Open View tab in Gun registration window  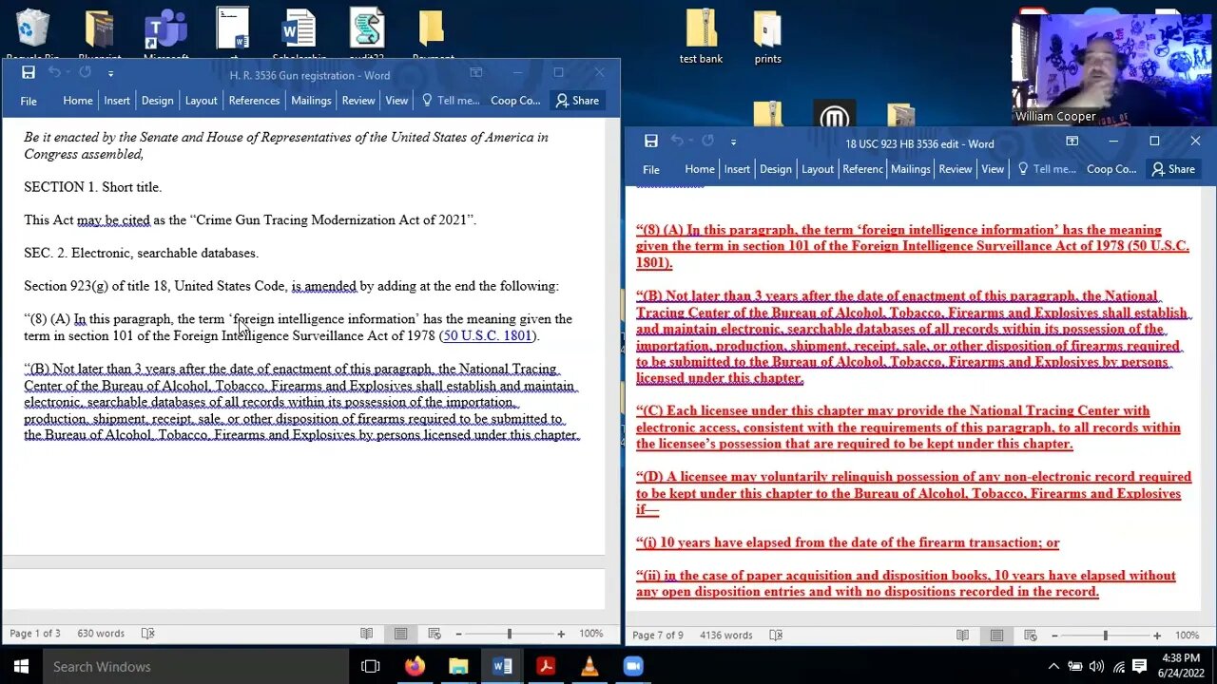396,101
